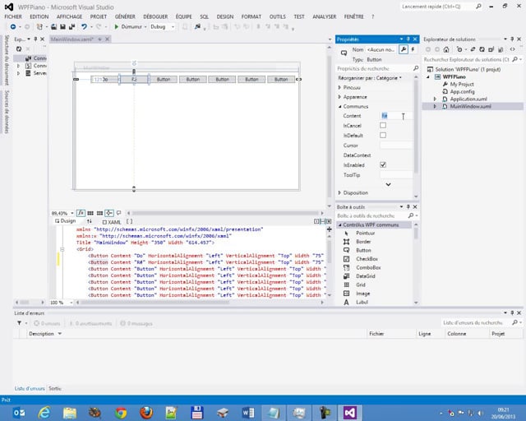Expand the Pinceau property category
This screenshot has height=421, width=526.
click(x=339, y=87)
